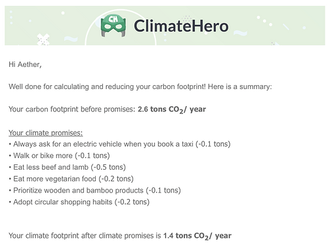Click the ClimateHero mask logo icon
Screen dimensions: 328x245
point(113,26)
